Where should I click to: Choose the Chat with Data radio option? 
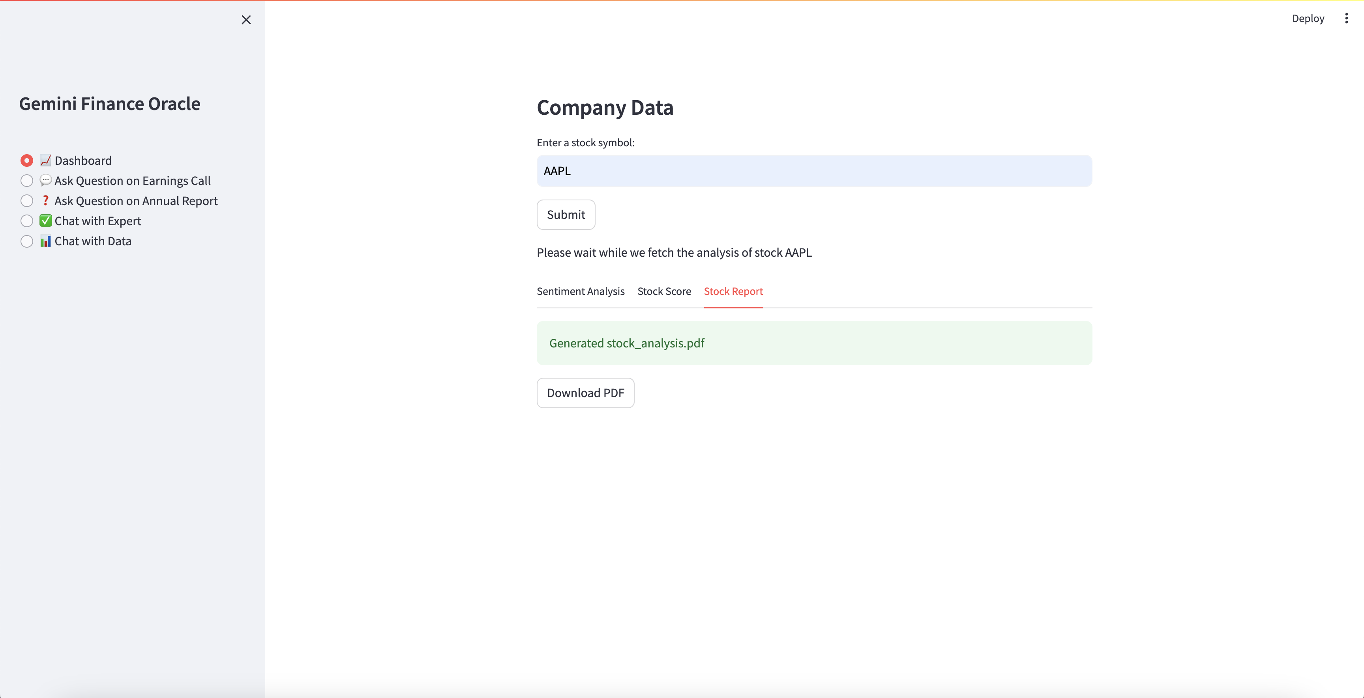point(26,241)
